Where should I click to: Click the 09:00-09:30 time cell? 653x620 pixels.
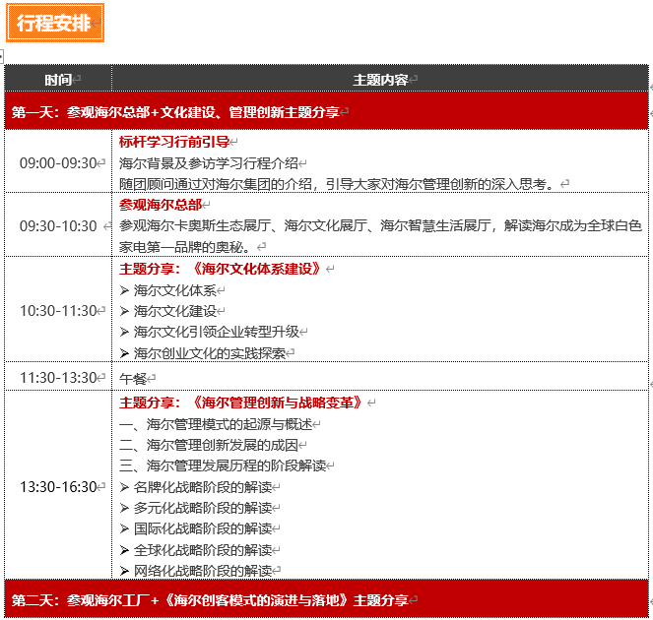click(58, 163)
